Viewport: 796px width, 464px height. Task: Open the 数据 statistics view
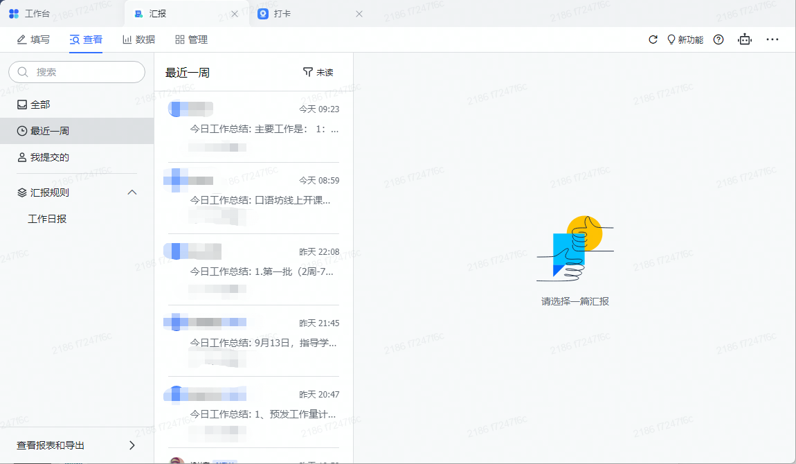point(138,39)
